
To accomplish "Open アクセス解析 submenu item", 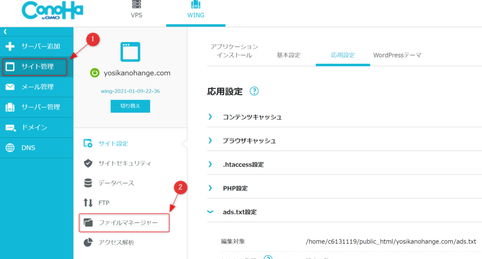I will (116, 243).
